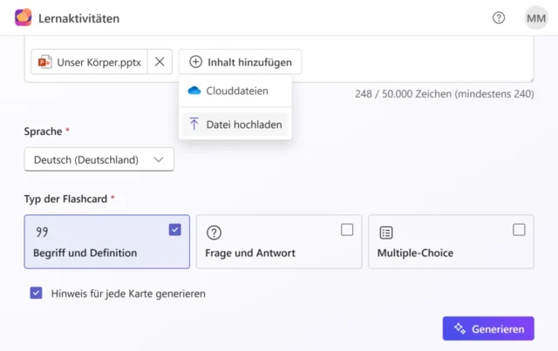Screen dimensions: 558x351
Task: Click the Hinweis für jede Karte generieren label
Action: [x=128, y=294]
